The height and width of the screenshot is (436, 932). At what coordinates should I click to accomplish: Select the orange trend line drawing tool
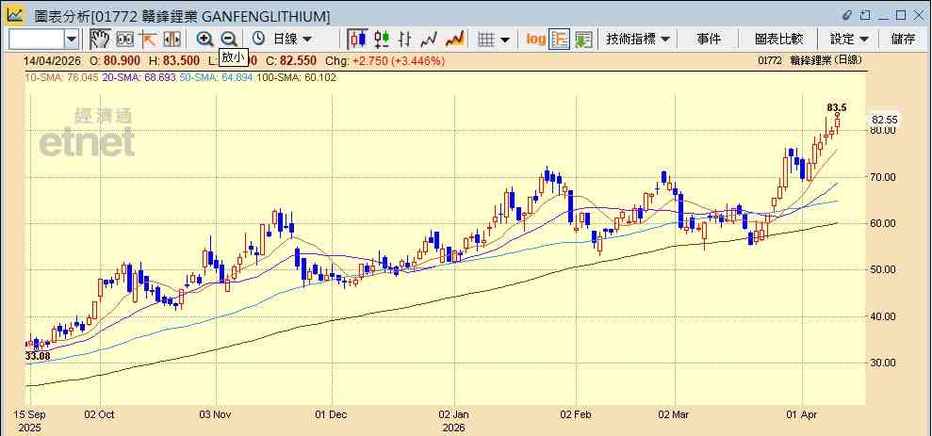tap(148, 40)
